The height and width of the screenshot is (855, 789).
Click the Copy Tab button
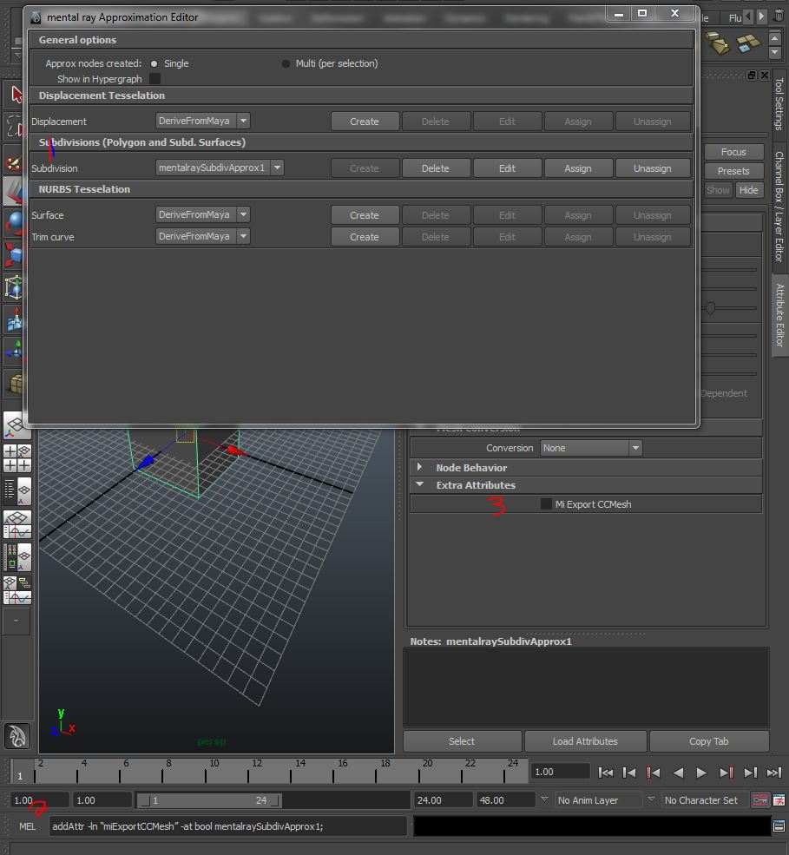pos(709,741)
